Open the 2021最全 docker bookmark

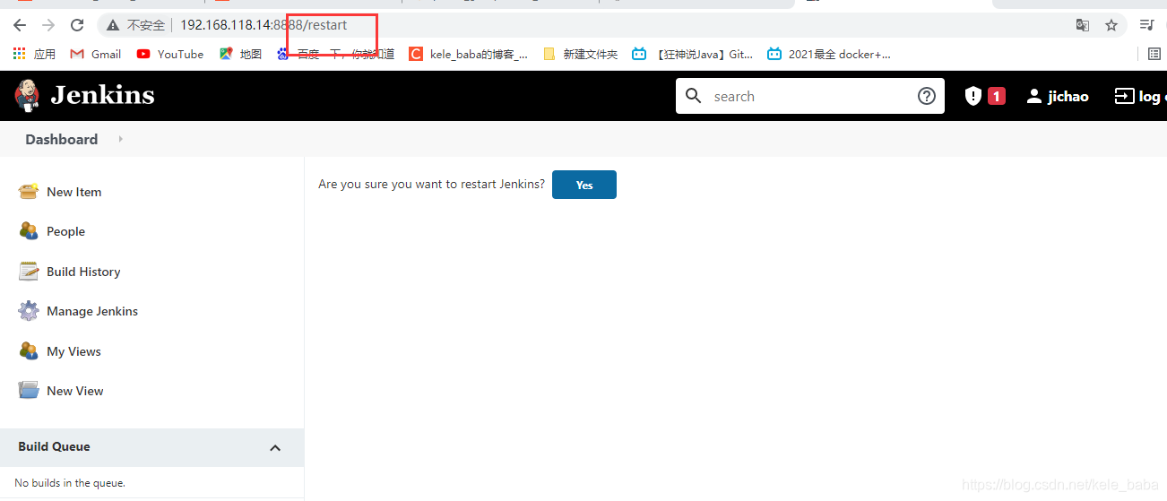829,54
